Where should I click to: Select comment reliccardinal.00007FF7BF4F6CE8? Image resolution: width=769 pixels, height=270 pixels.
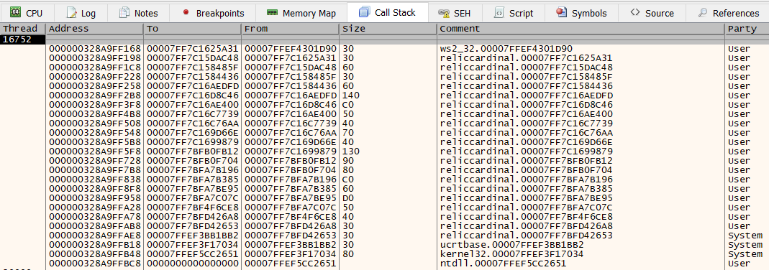pyautogui.click(x=527, y=216)
